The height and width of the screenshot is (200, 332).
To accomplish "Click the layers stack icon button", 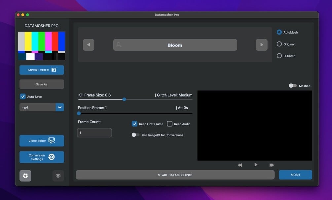I will coord(58,176).
